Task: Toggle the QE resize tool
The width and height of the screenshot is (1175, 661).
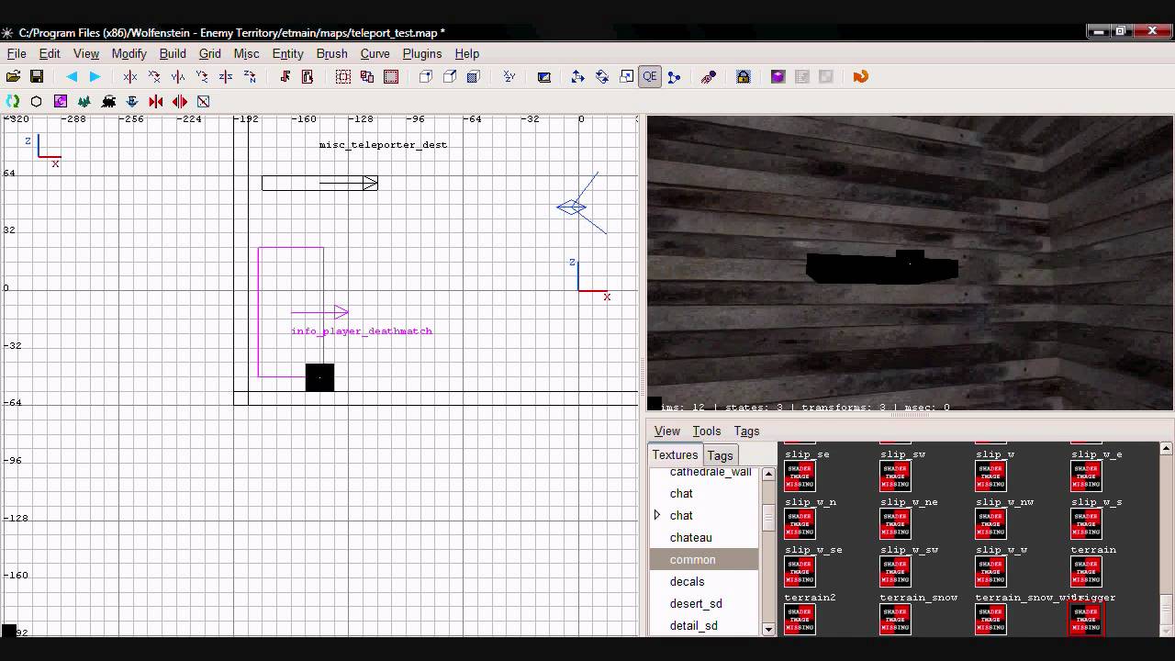Action: pos(650,77)
